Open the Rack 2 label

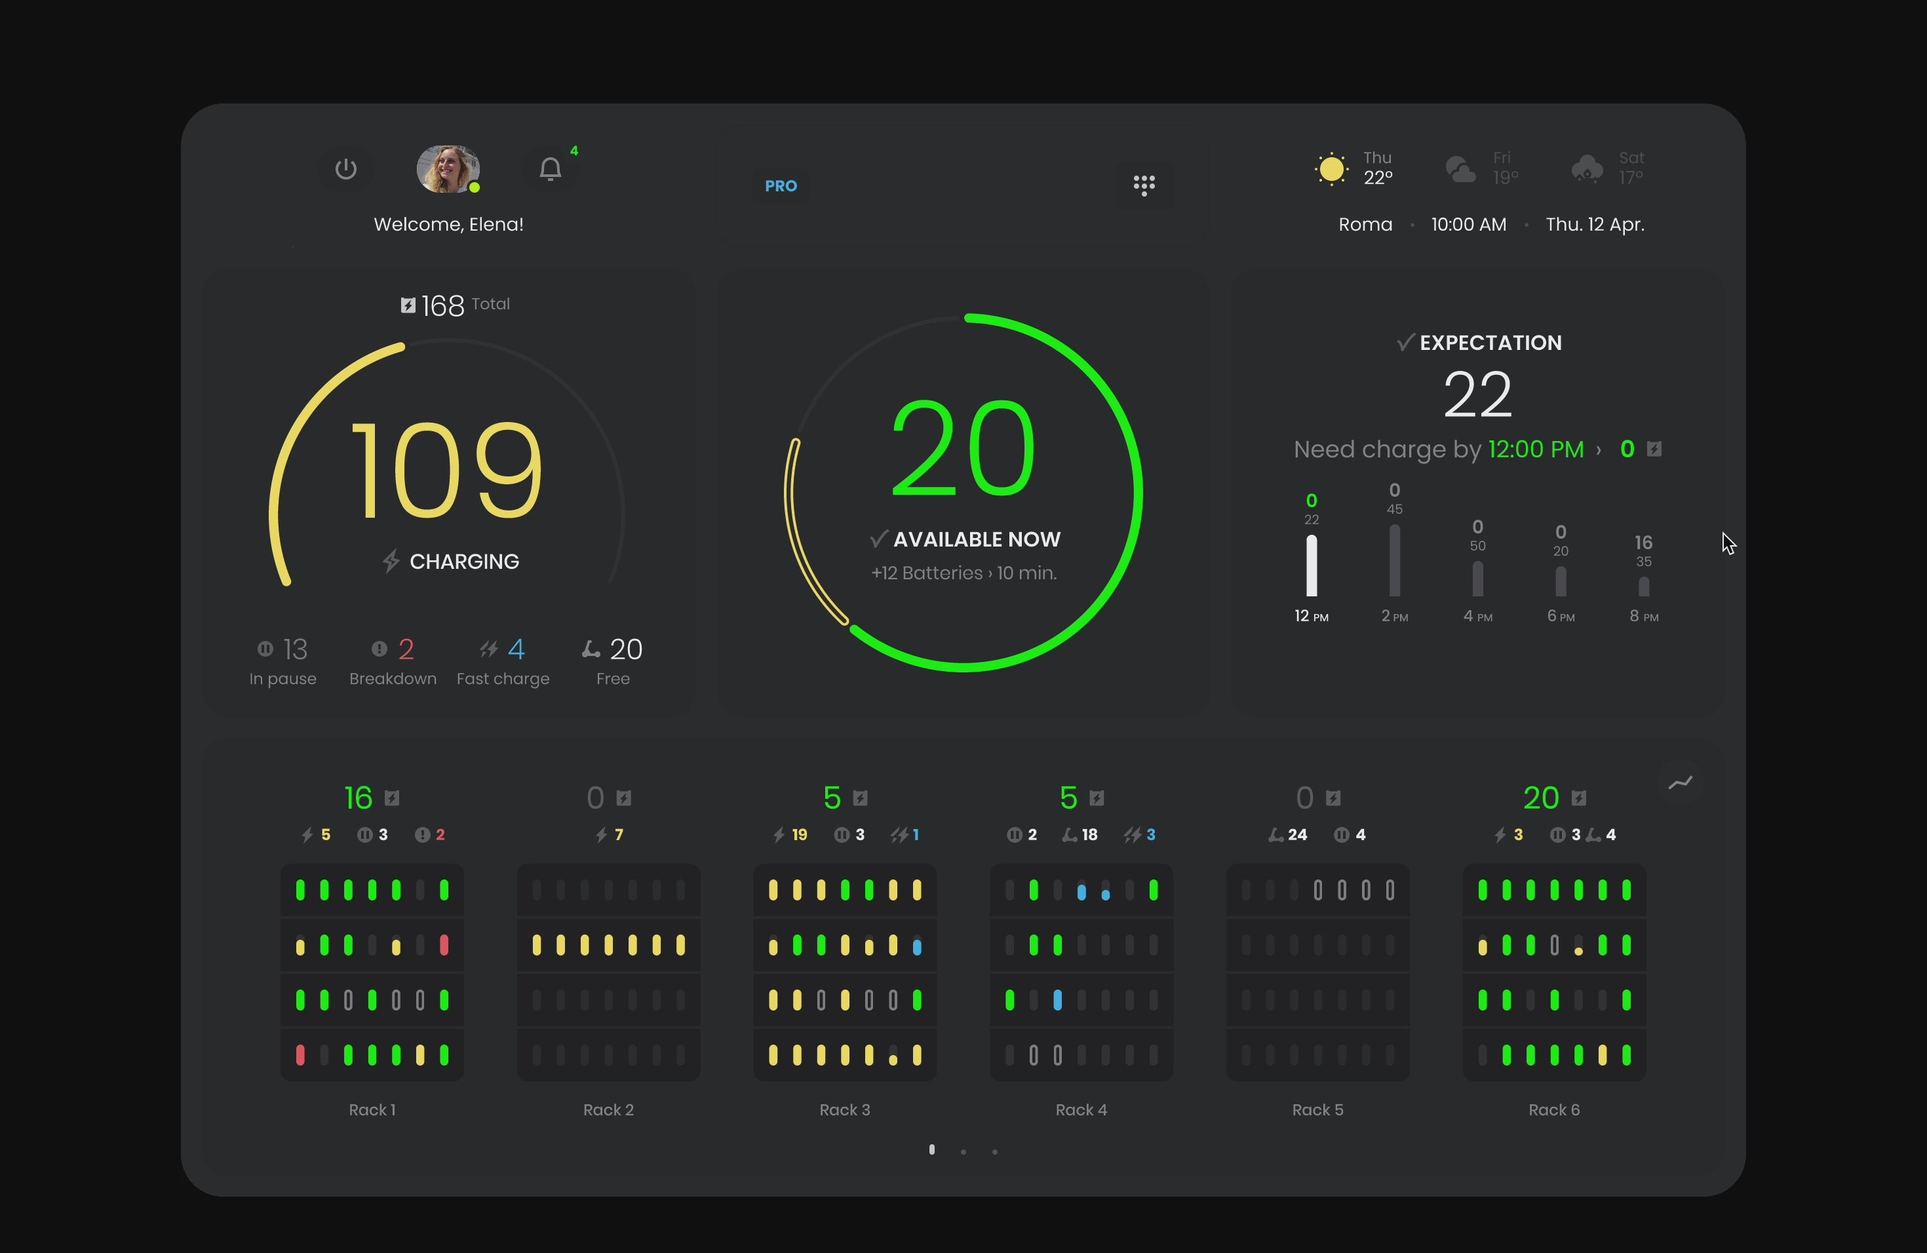tap(609, 1109)
